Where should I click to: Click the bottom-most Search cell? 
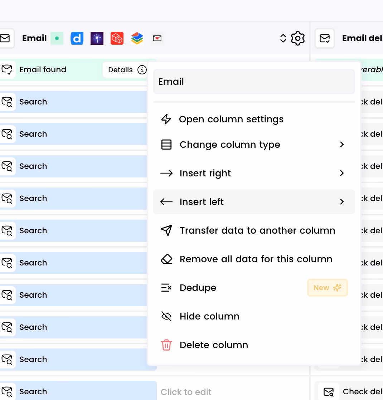click(78, 391)
